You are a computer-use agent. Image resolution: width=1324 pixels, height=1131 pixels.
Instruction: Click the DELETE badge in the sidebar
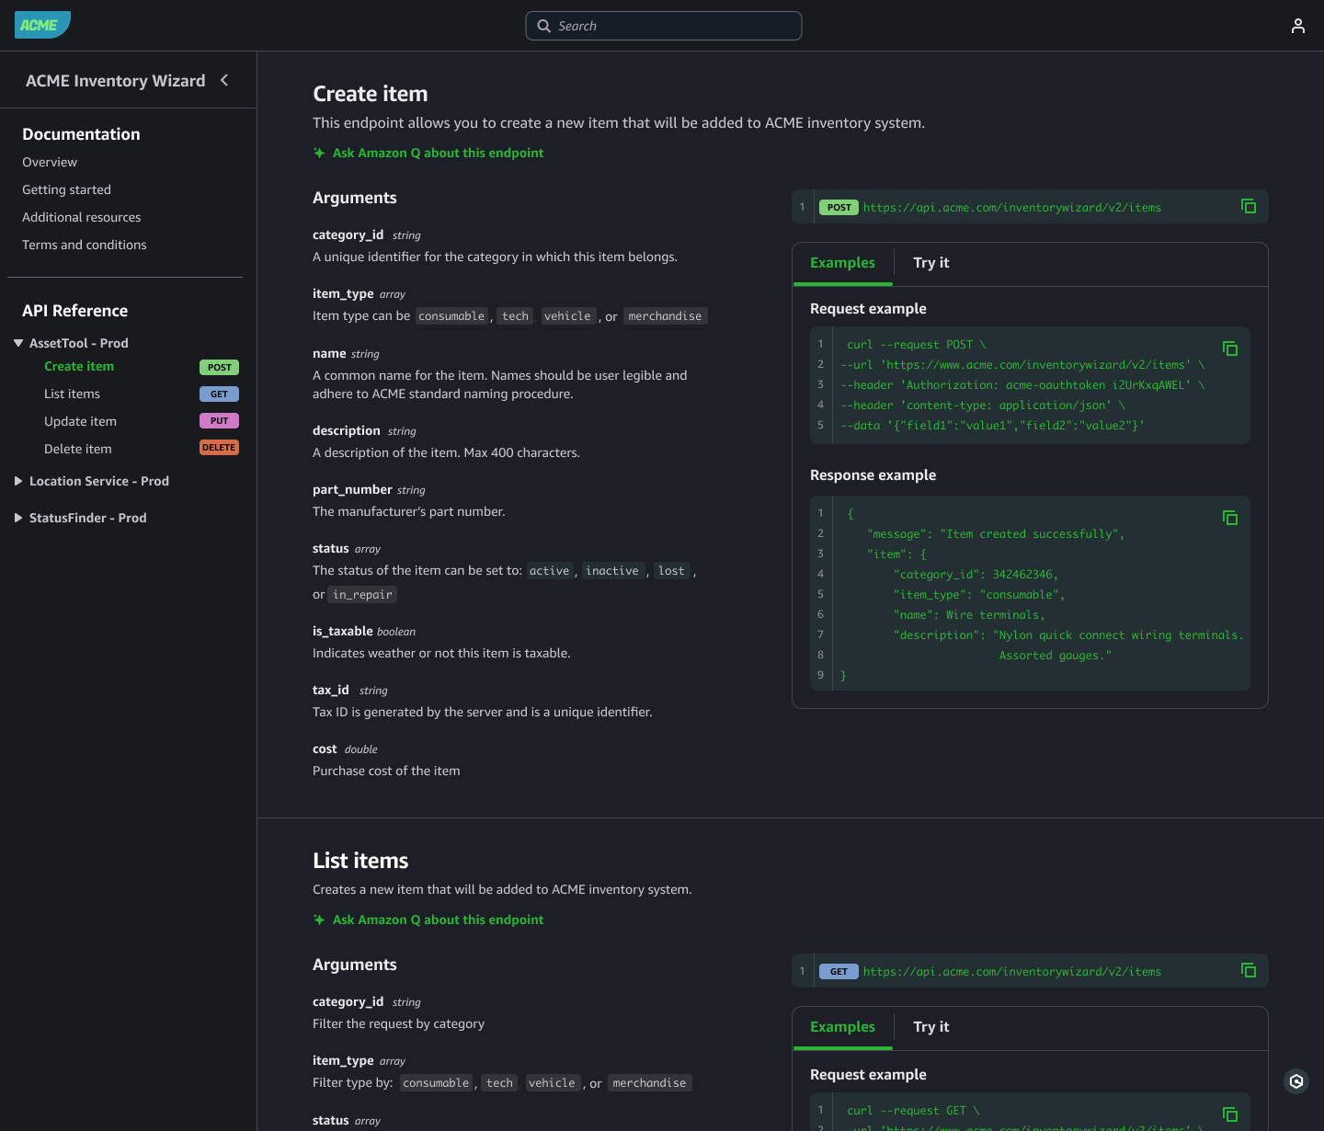coord(219,447)
